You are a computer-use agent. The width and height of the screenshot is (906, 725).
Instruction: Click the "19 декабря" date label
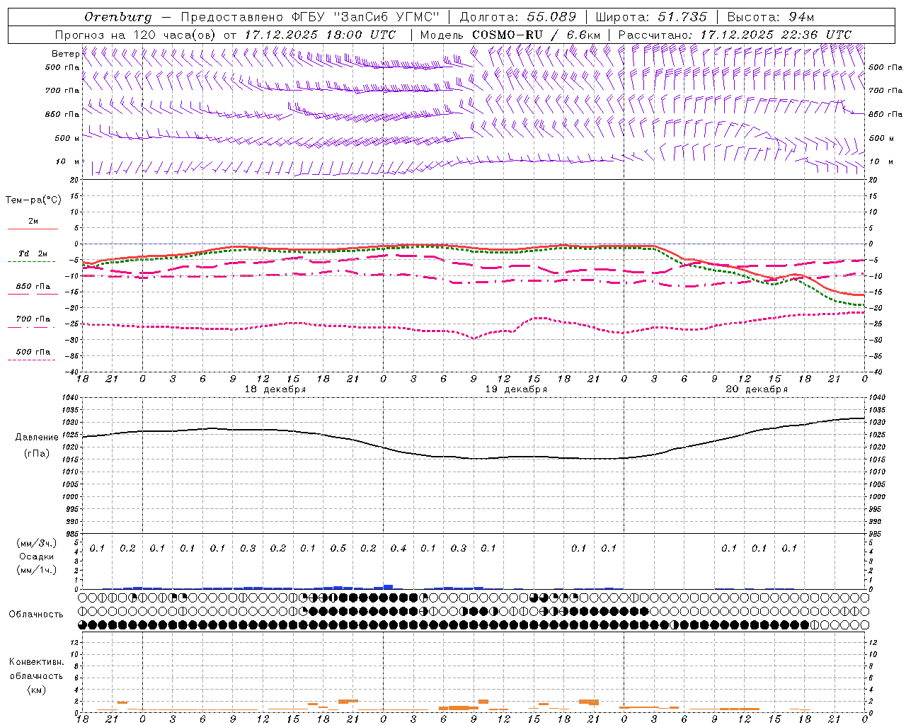516,389
